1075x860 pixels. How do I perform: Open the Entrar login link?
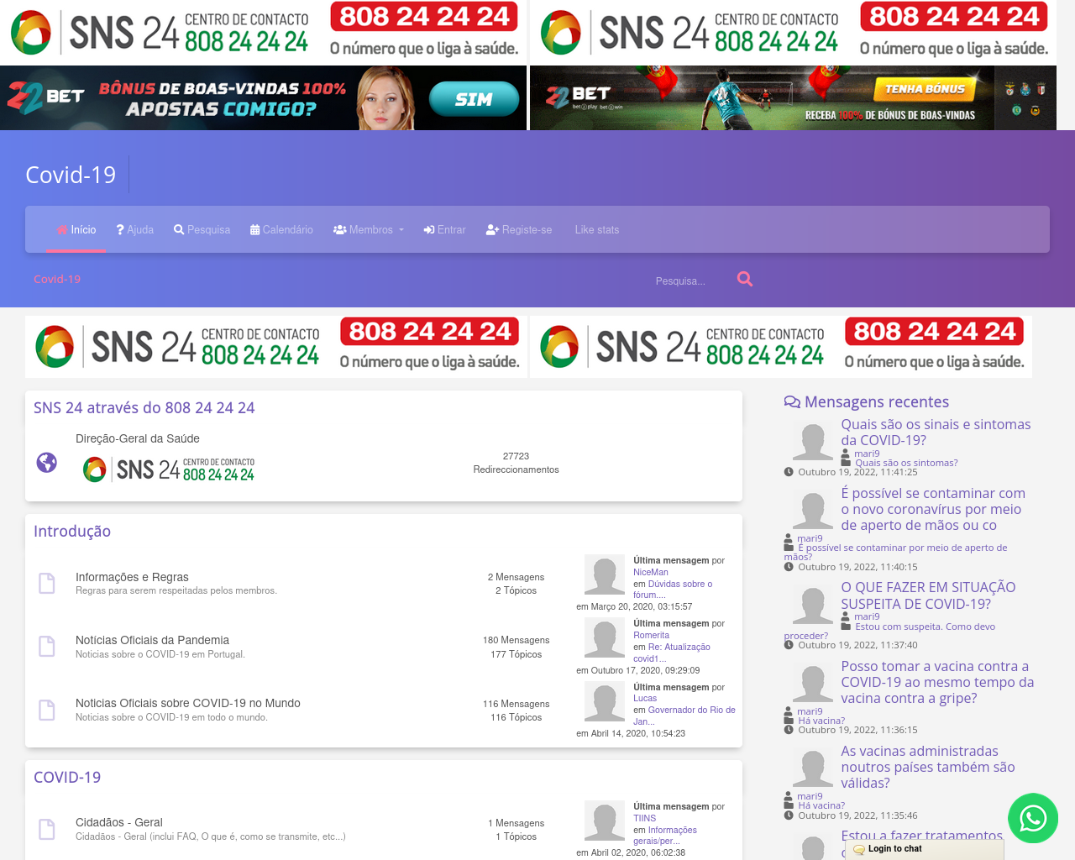pyautogui.click(x=444, y=229)
